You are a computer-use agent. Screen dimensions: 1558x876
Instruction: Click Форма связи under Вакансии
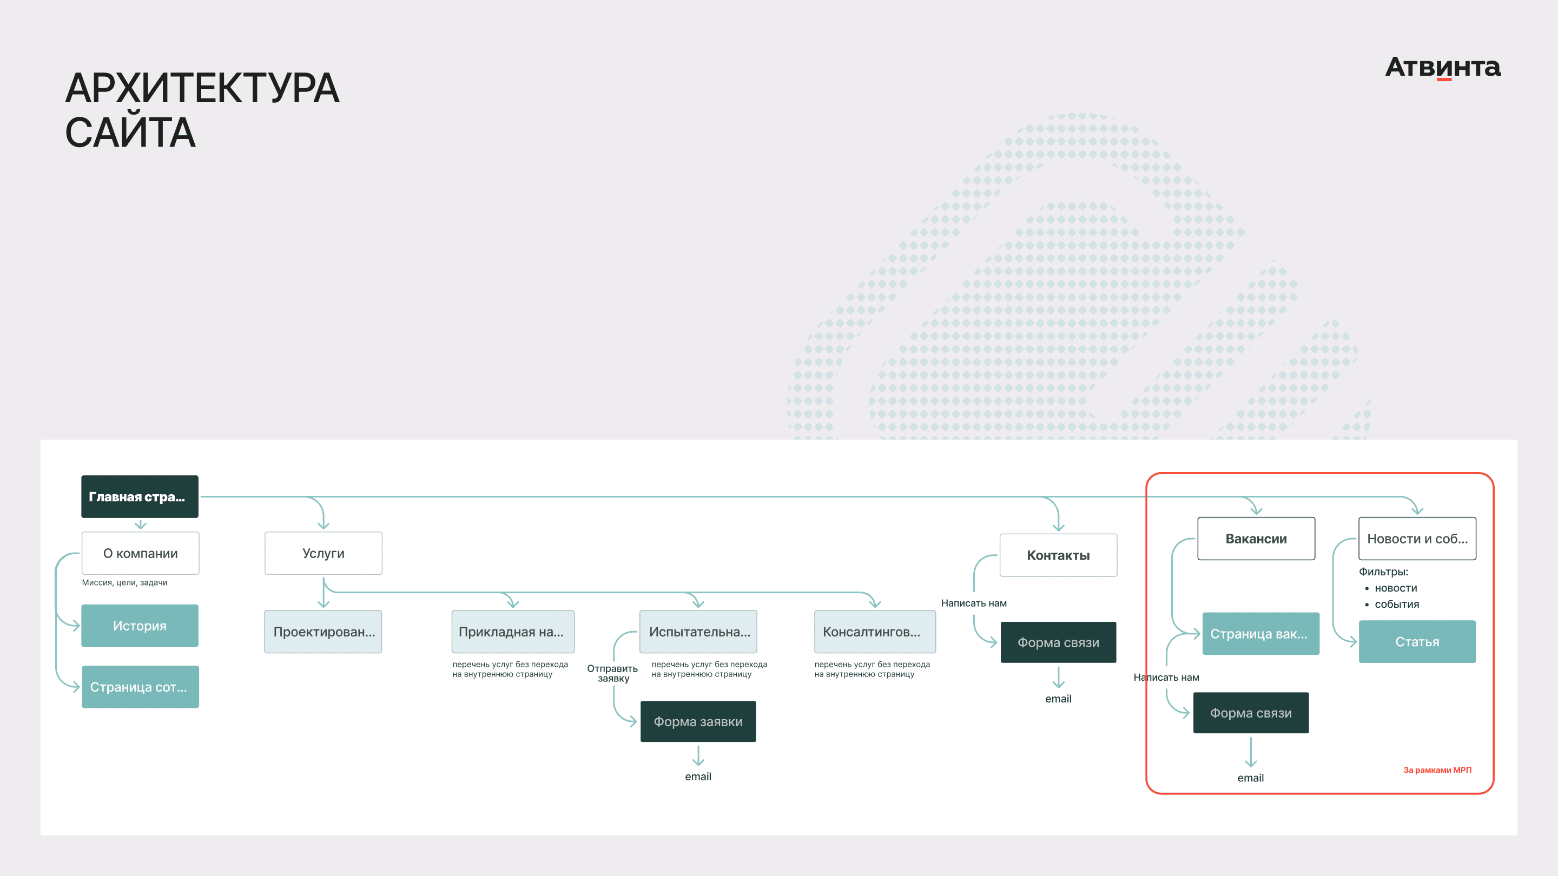coord(1251,713)
